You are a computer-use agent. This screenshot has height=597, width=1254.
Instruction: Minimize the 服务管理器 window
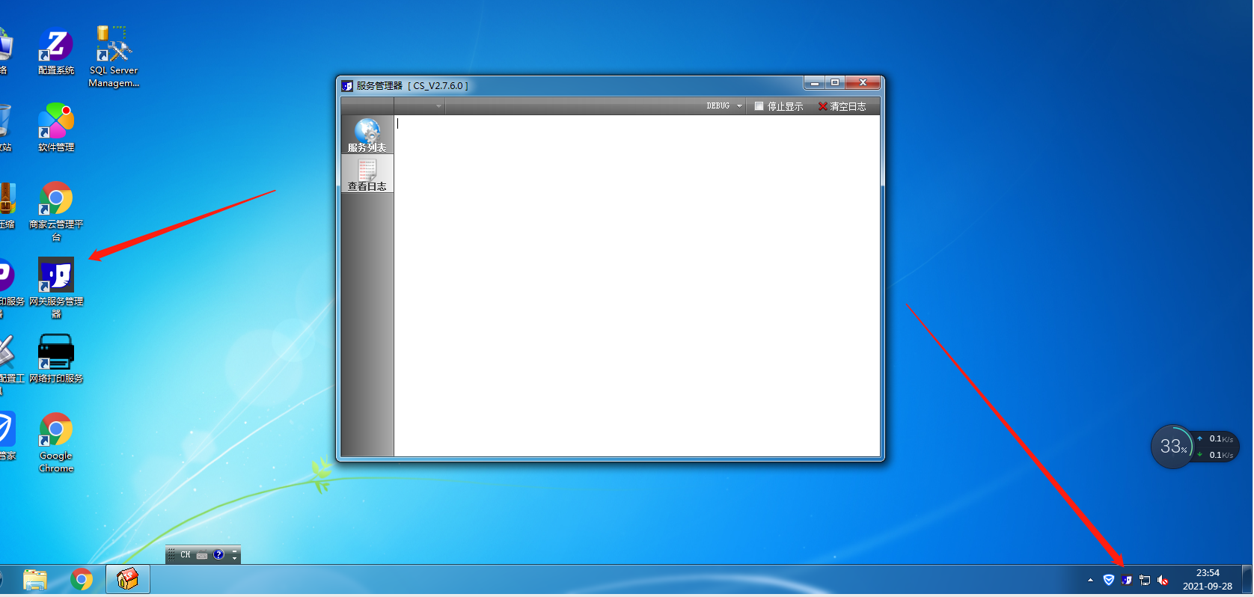point(814,82)
